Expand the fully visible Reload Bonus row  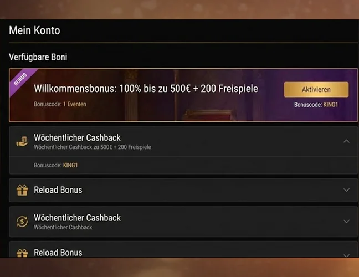point(346,190)
